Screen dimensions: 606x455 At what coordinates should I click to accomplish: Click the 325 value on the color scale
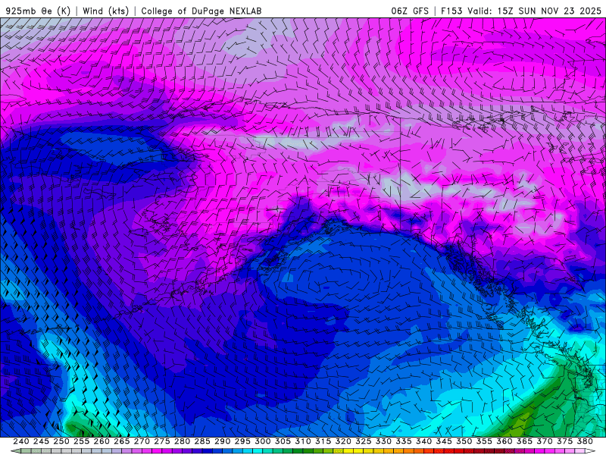[x=363, y=441]
